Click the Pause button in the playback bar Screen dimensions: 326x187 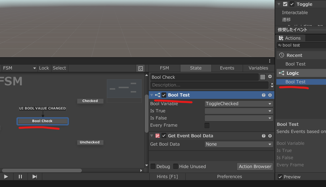pos(20,177)
